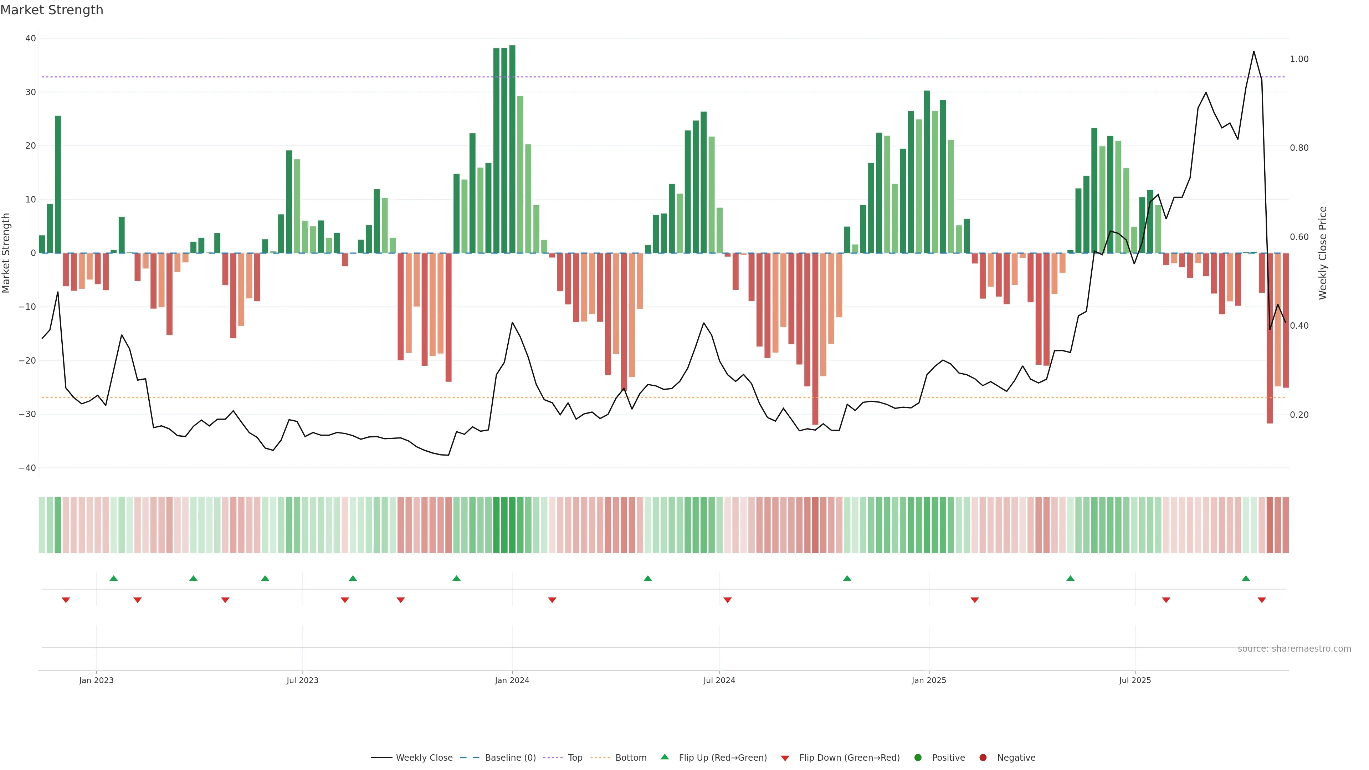Click the red flip-down marker just after Jul 2024

(x=728, y=600)
